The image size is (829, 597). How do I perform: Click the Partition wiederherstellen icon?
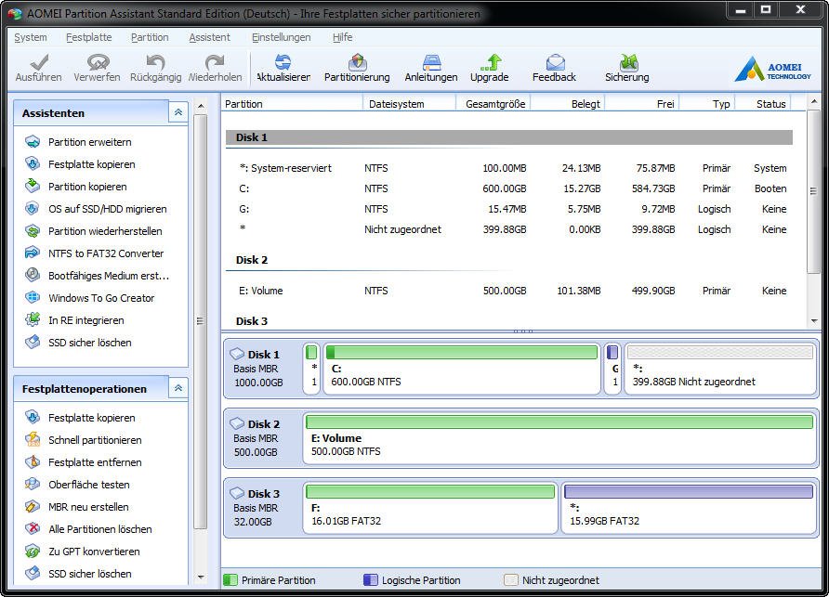[x=33, y=231]
